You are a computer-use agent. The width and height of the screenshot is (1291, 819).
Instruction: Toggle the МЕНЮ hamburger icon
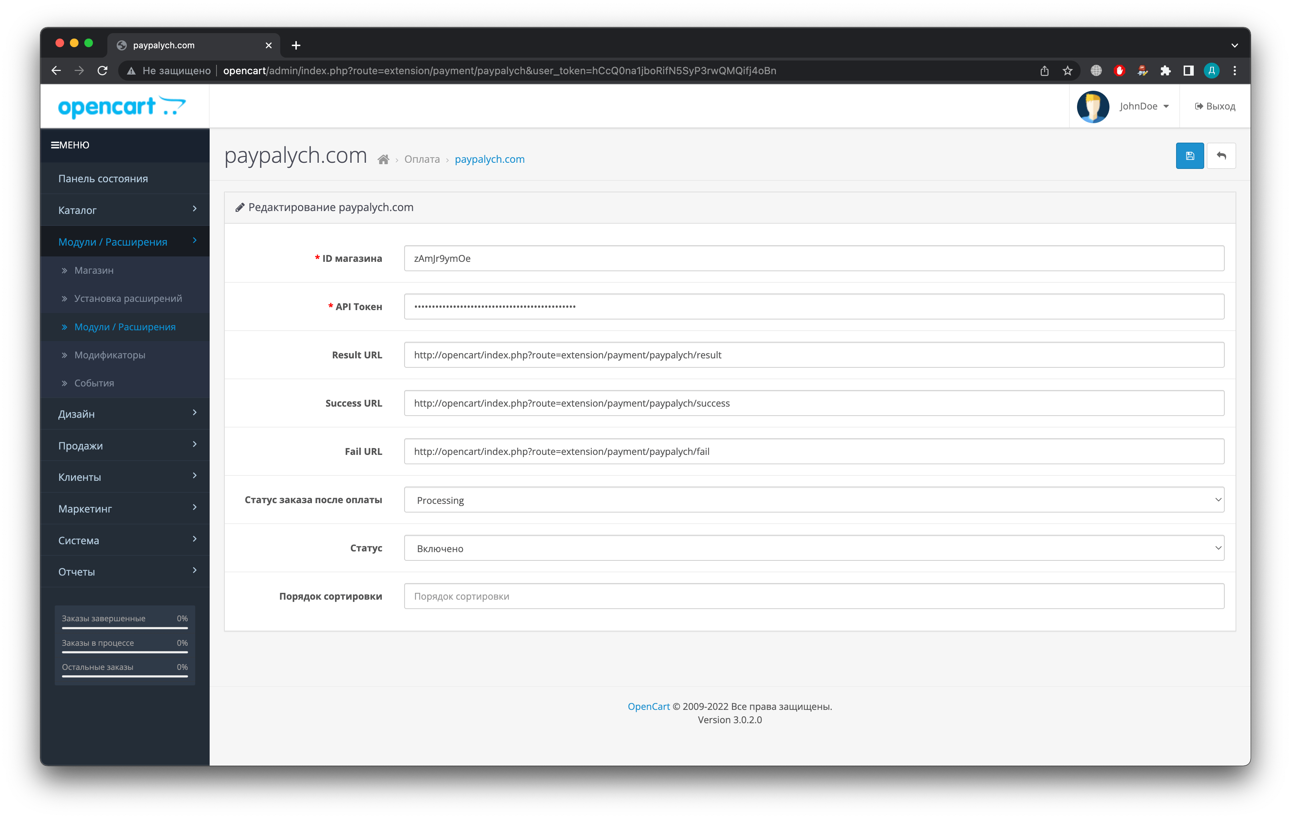point(55,145)
